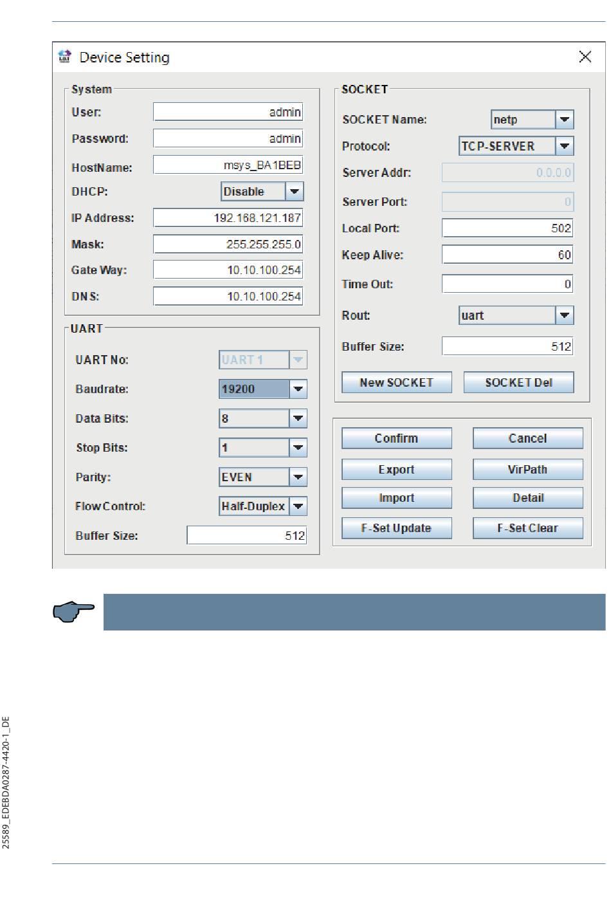The image size is (611, 902).
Task: Click the HostName field msys_BA1BEB
Action: click(x=228, y=165)
